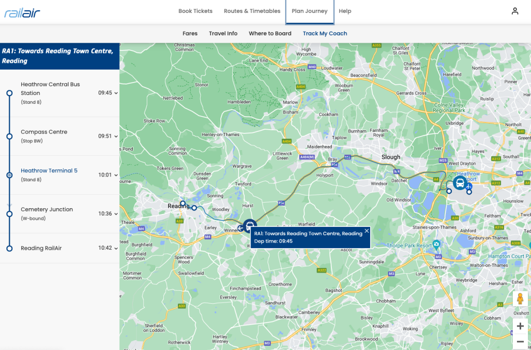
Task: Open the Where to Board link
Action: tap(270, 33)
